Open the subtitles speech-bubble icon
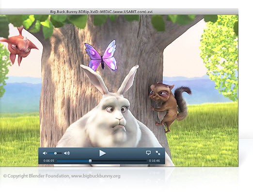 pyautogui.click(x=148, y=153)
